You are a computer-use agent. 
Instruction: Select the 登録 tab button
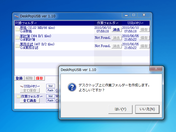19,78
